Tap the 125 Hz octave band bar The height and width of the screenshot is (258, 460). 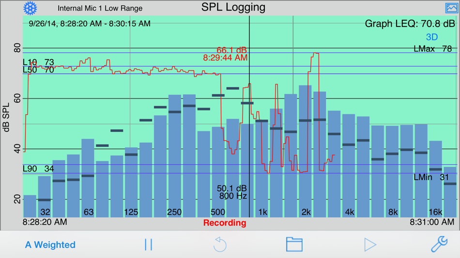coord(131,182)
